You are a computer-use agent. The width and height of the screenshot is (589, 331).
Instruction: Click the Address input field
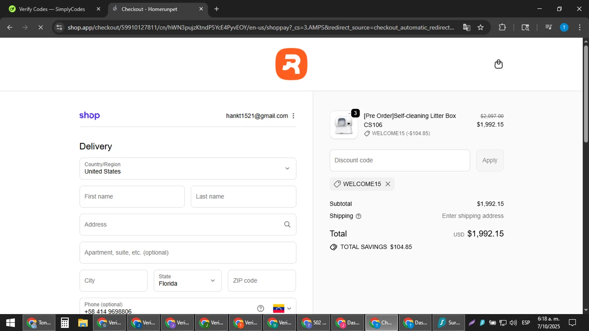click(x=188, y=225)
